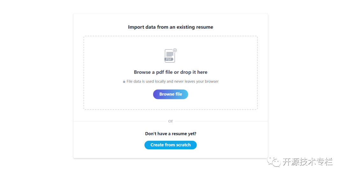
Task: Click the WeChat logo watermark
Action: [274, 162]
